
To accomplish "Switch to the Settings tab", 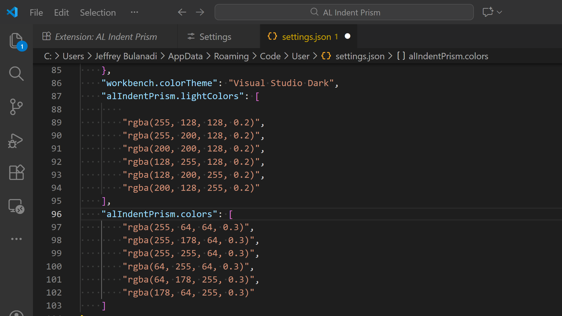I will click(x=215, y=37).
